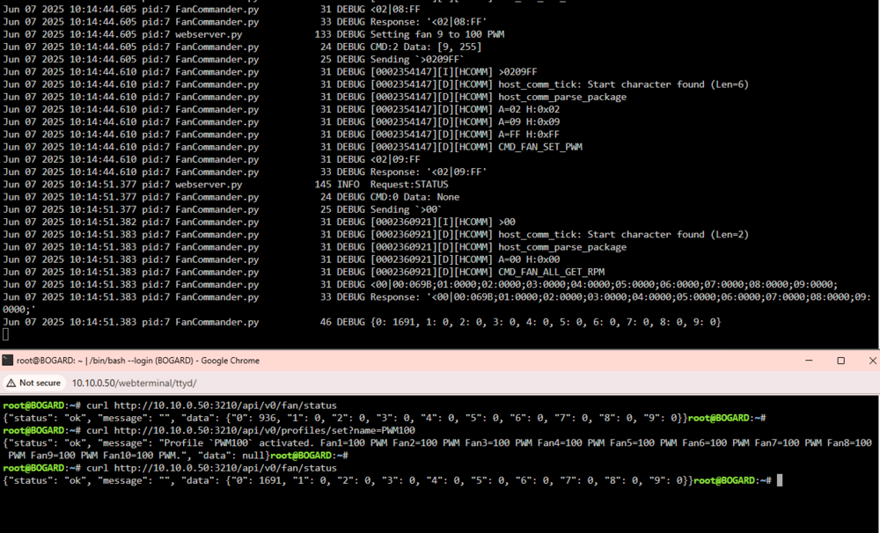Click the log line 'A=00 H:0x00'
This screenshot has height=533, width=880.
(529, 259)
